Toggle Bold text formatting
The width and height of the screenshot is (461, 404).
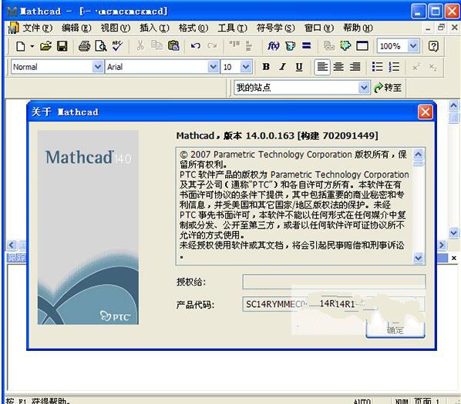point(266,67)
